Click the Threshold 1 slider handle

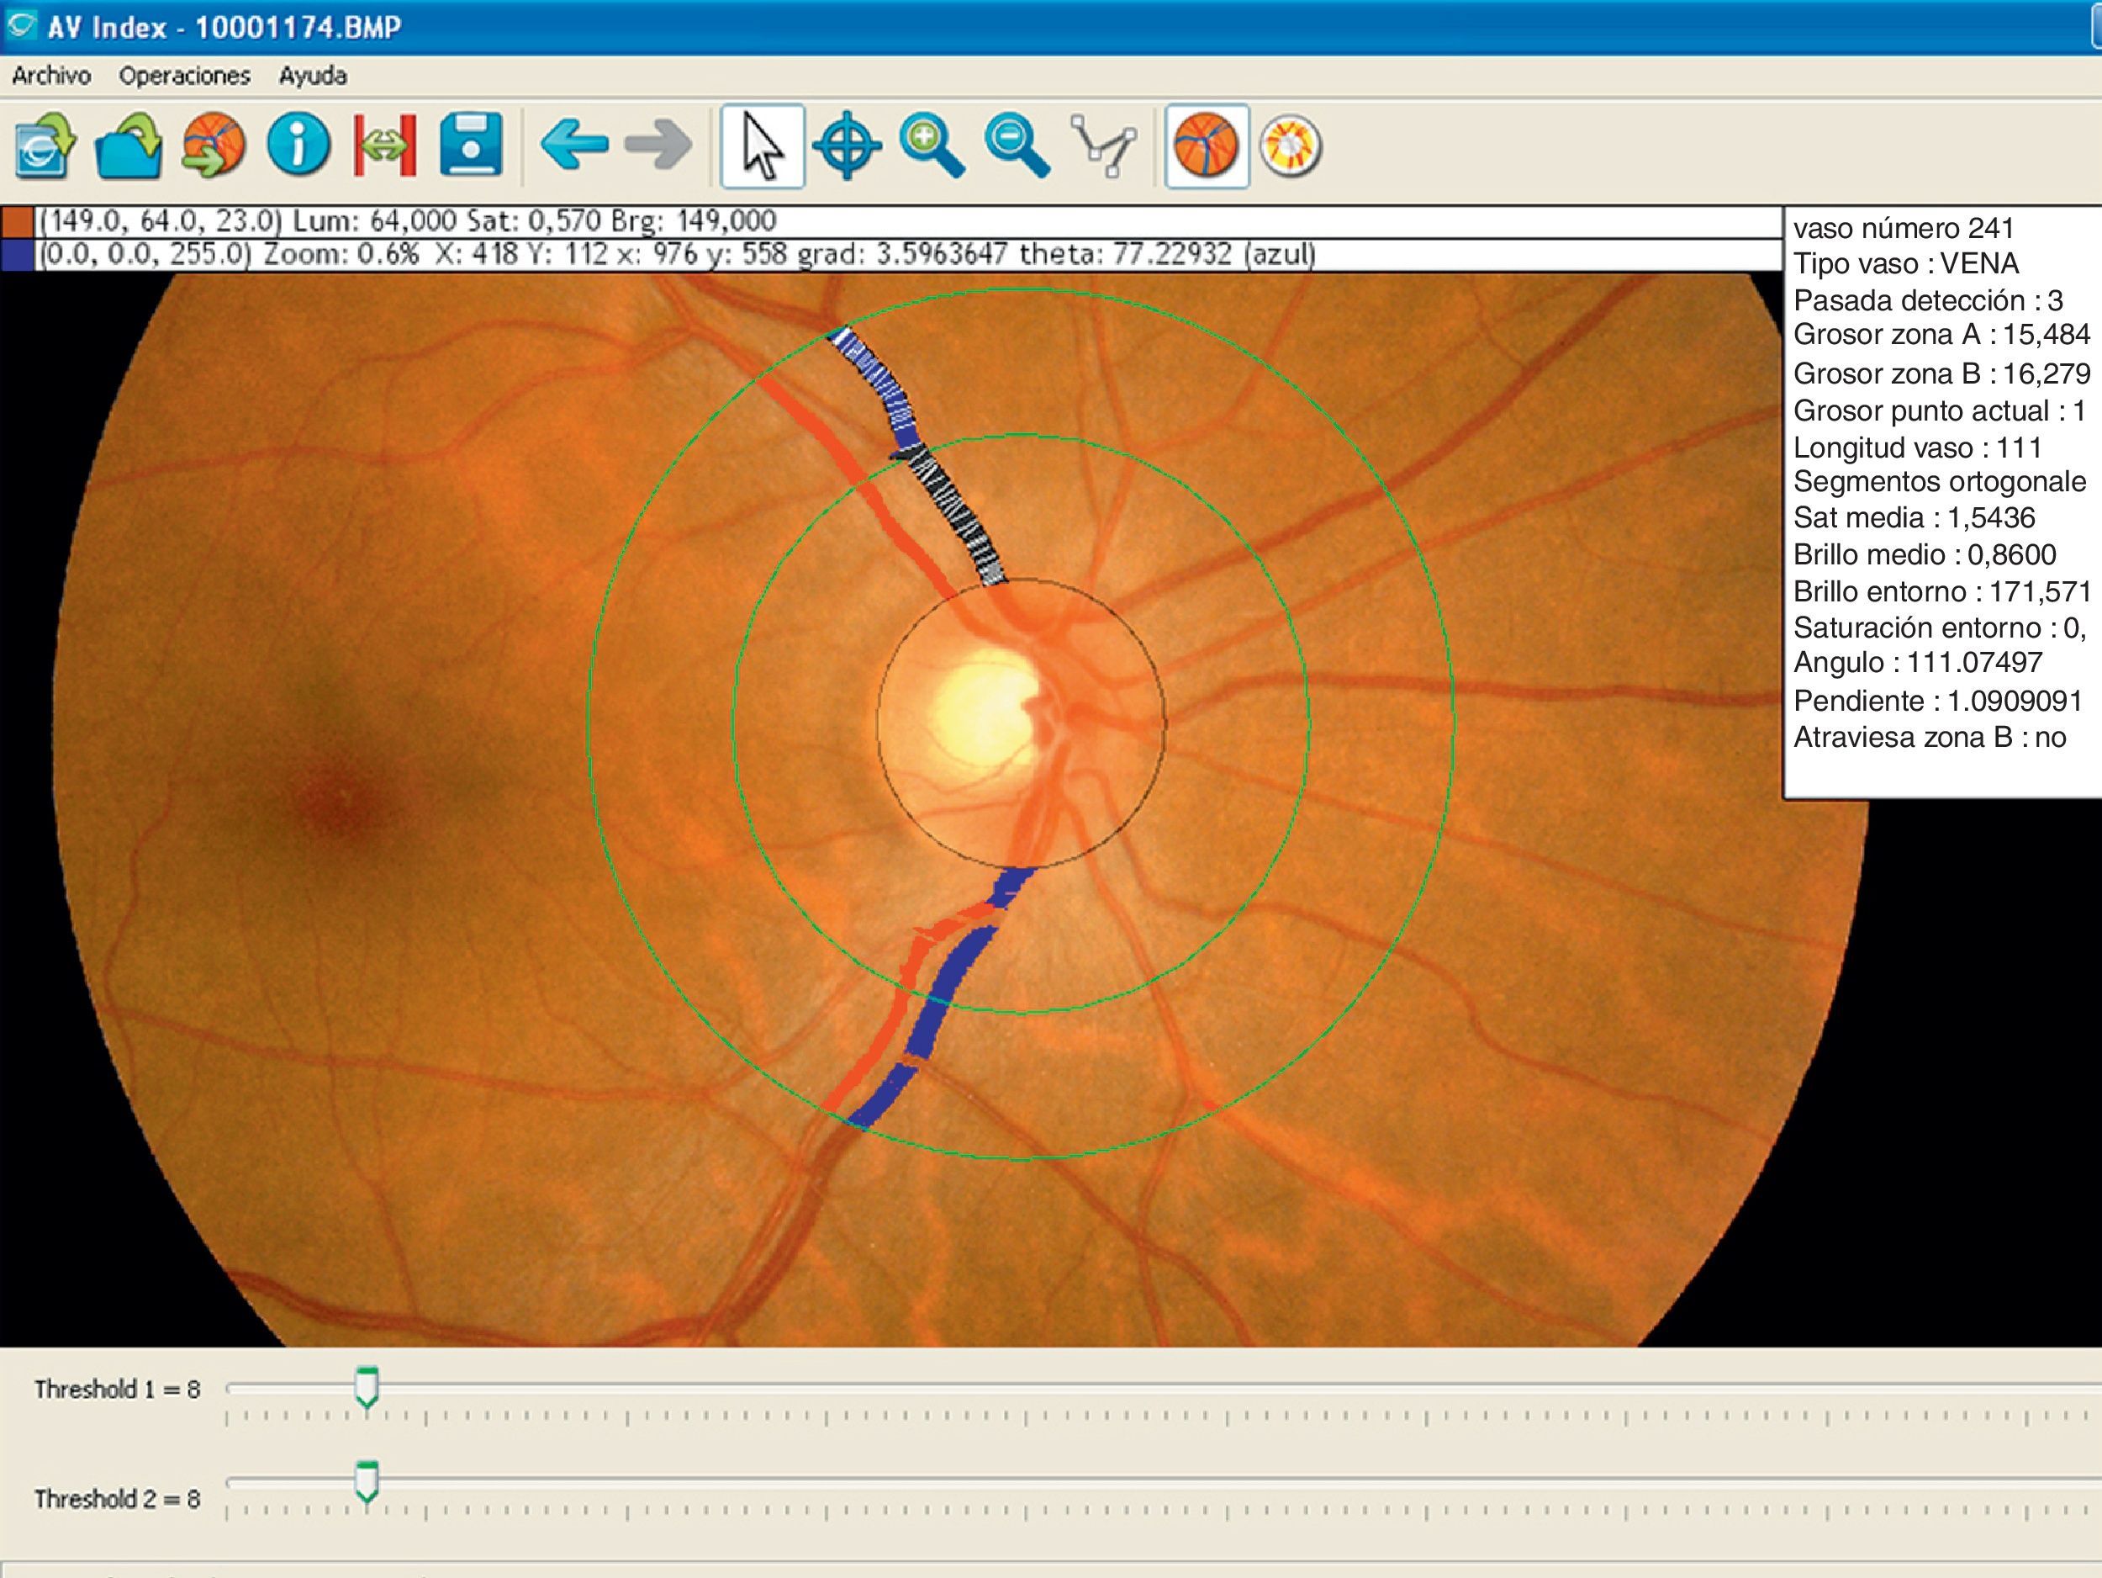click(x=367, y=1387)
